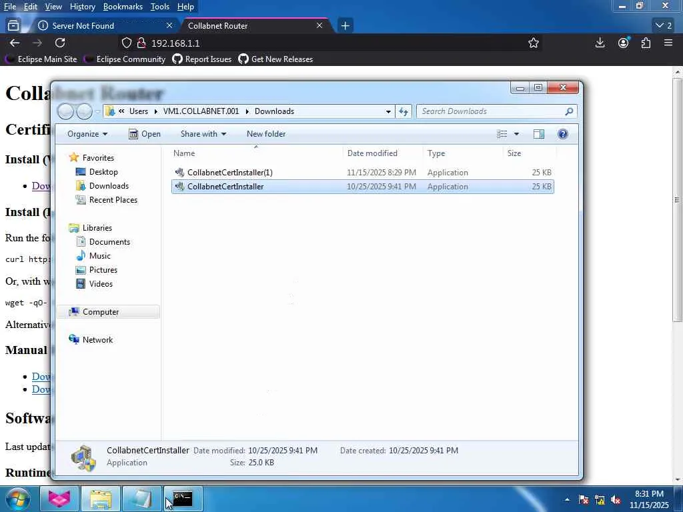Viewport: 683px width, 512px height.
Task: Bookmark this page with the star icon
Action: (x=534, y=43)
